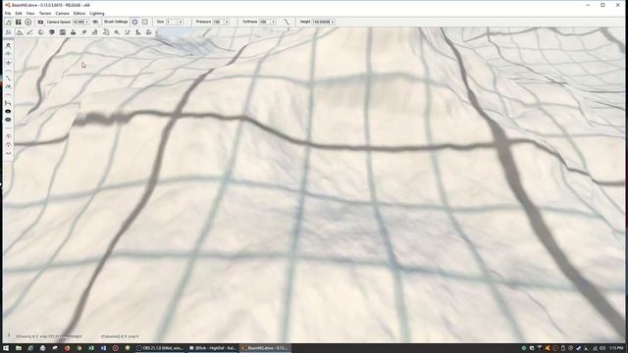Switch to the OBS taskbar window

coord(159,348)
